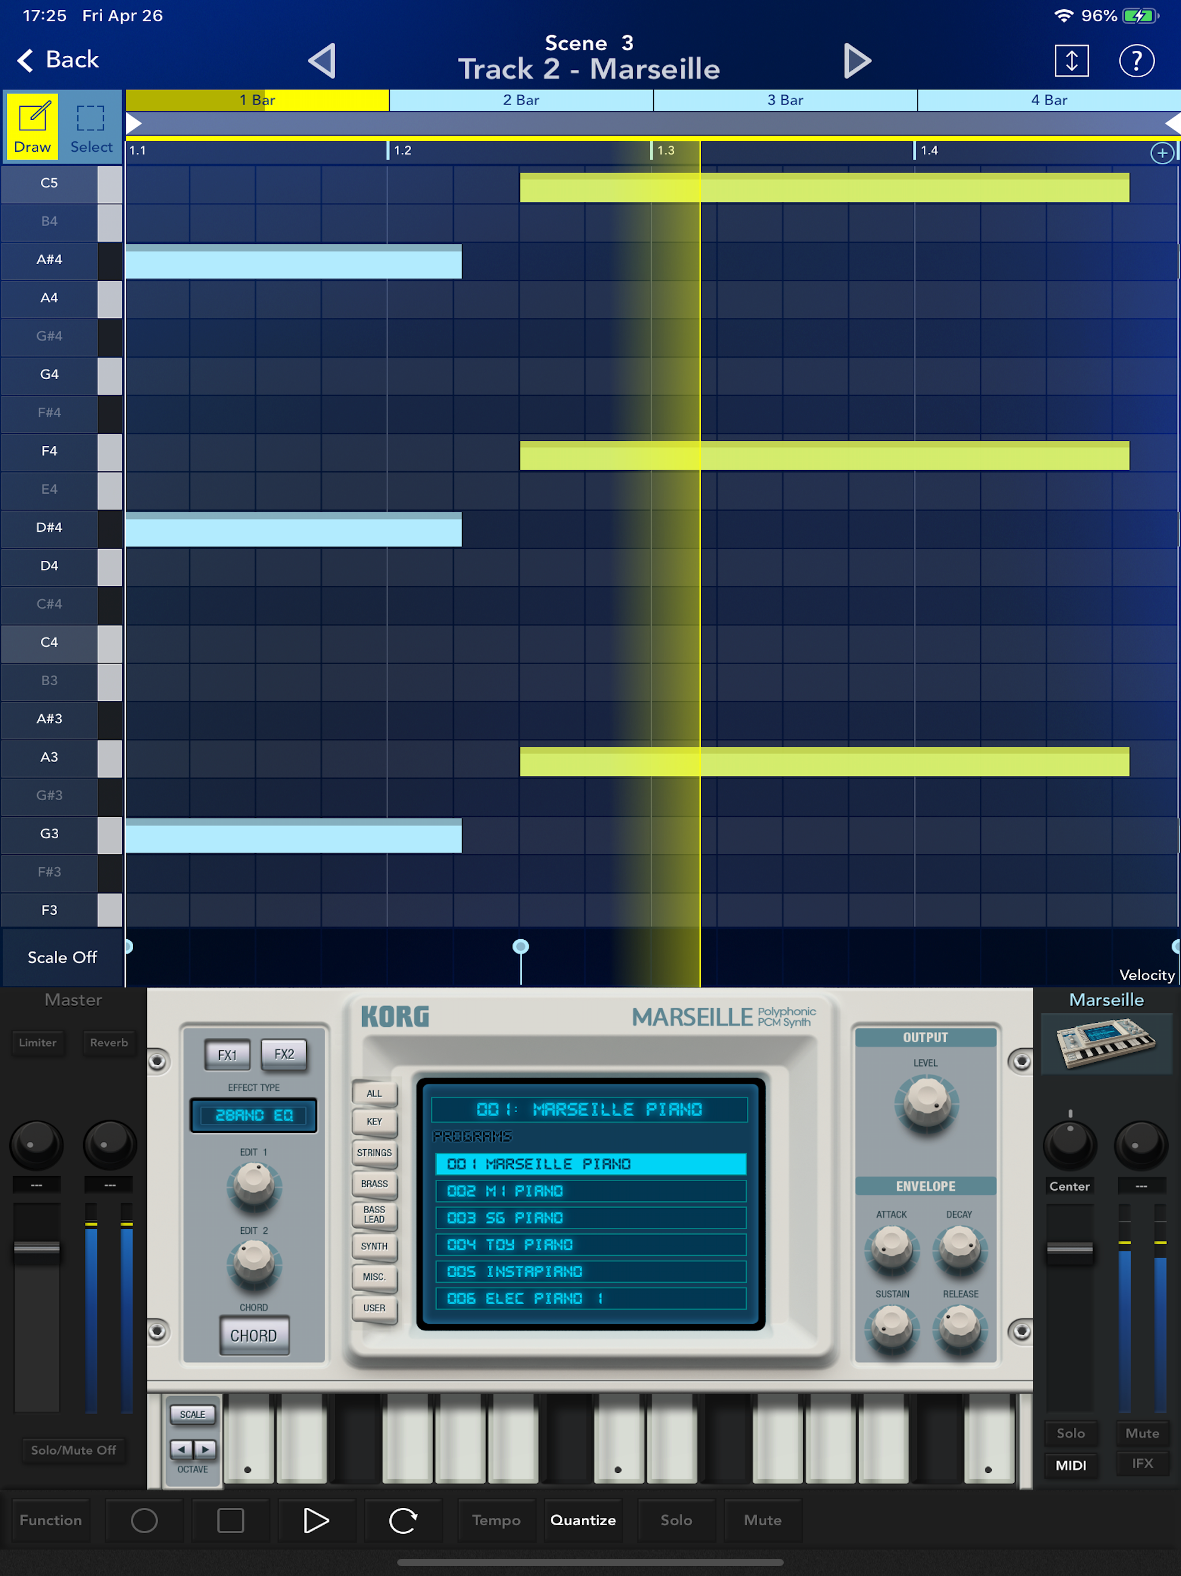Filter programs by MISC. category
The image size is (1181, 1576).
[374, 1277]
